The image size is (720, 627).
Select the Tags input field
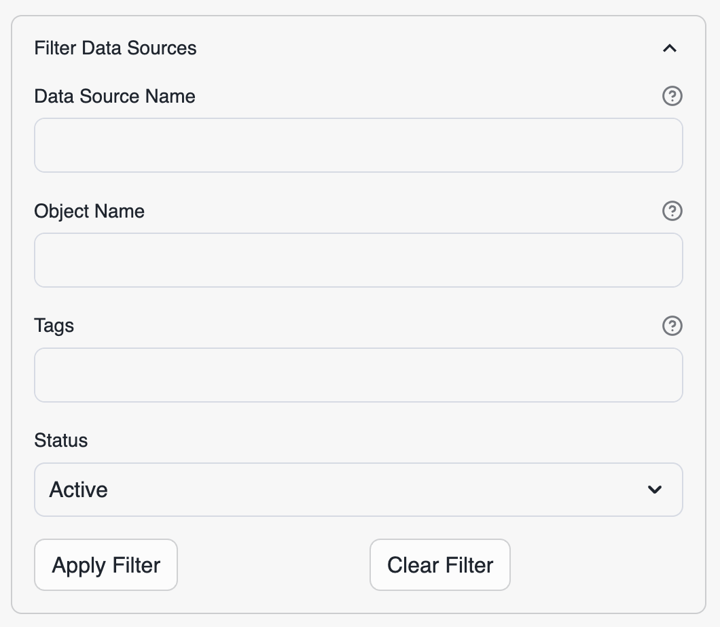click(358, 375)
